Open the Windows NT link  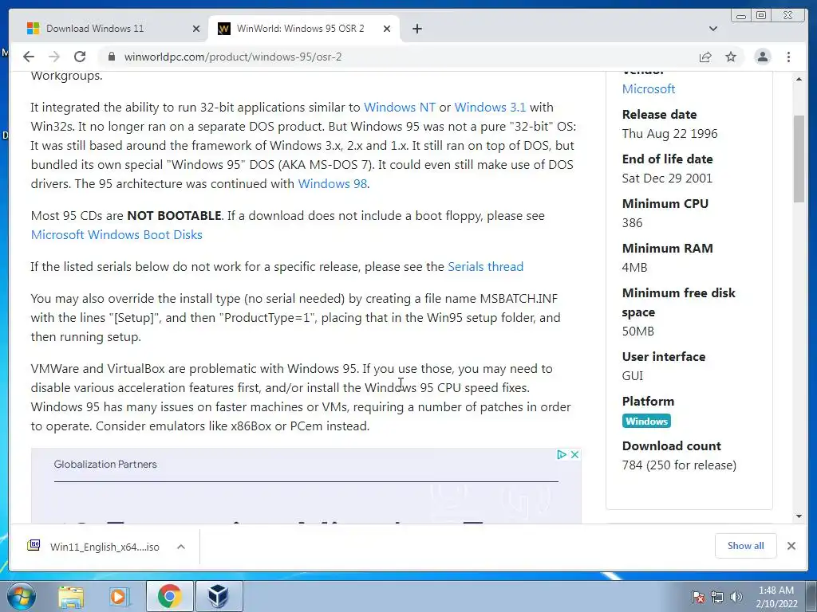(399, 108)
